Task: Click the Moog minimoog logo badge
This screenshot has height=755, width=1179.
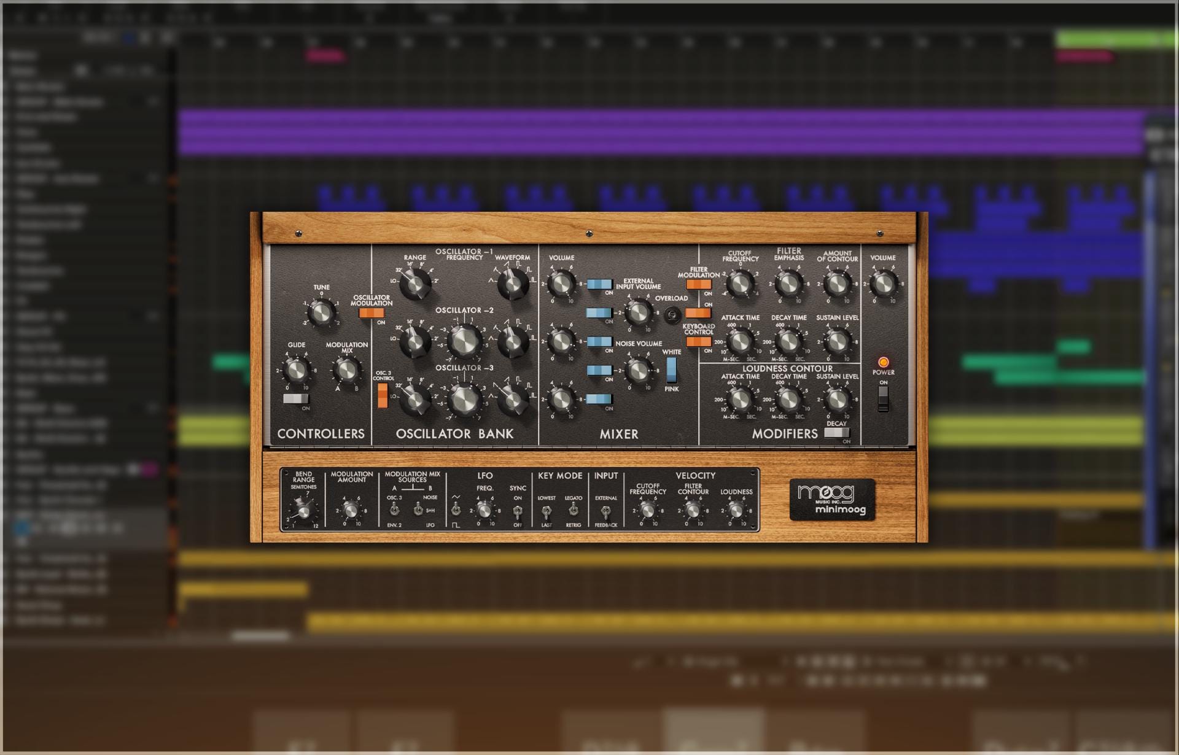Action: coord(833,500)
